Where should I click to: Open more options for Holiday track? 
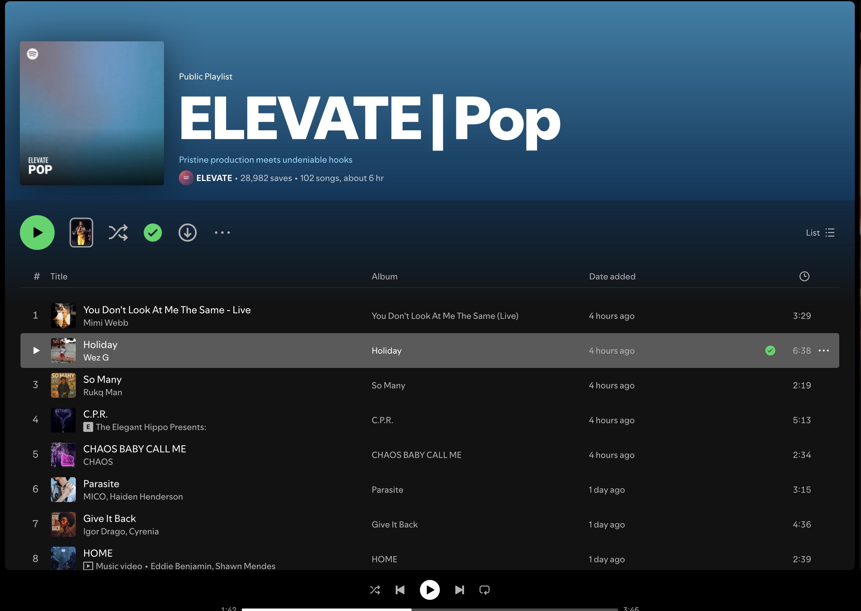823,350
